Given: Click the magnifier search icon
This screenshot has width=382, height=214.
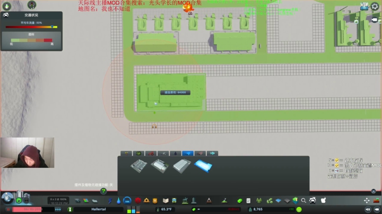Looking at the screenshot, I should tap(303, 201).
